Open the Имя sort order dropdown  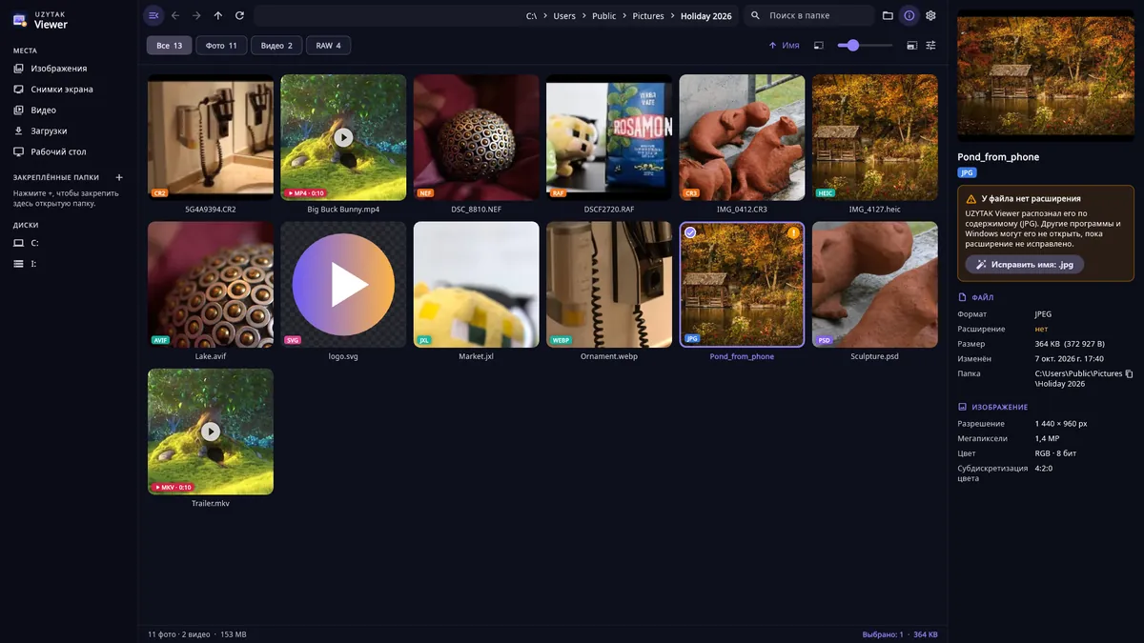(785, 45)
